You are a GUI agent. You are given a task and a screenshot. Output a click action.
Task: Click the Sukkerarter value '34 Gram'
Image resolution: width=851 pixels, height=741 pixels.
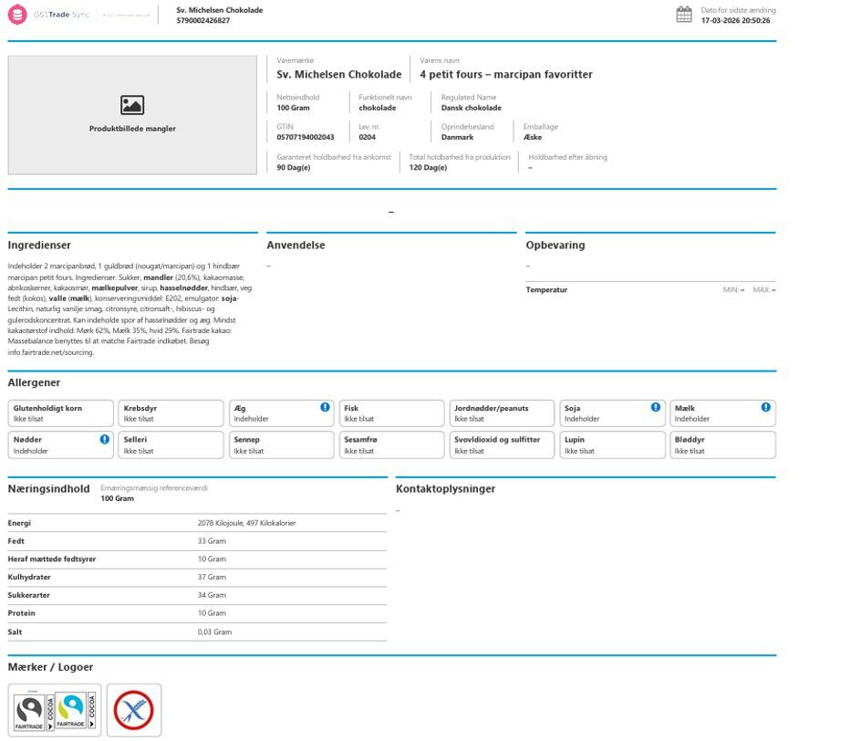click(212, 596)
